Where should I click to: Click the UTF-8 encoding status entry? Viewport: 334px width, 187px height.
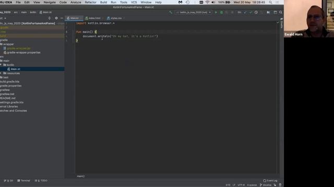(x=241, y=185)
